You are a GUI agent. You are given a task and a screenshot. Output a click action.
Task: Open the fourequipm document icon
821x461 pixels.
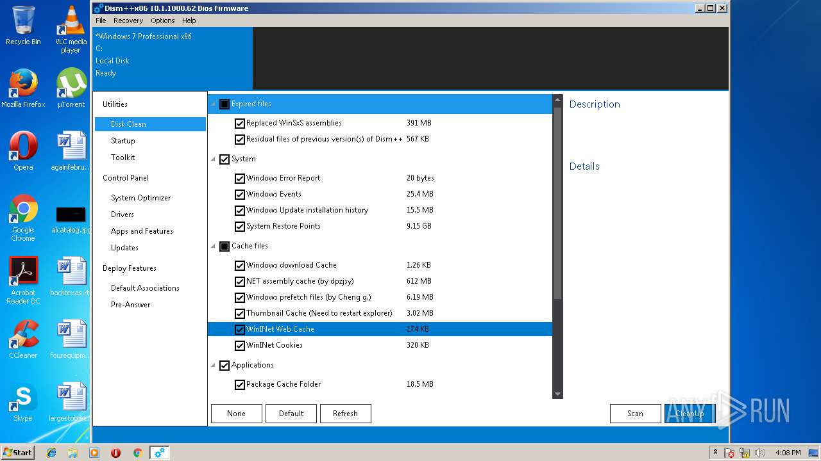71,339
